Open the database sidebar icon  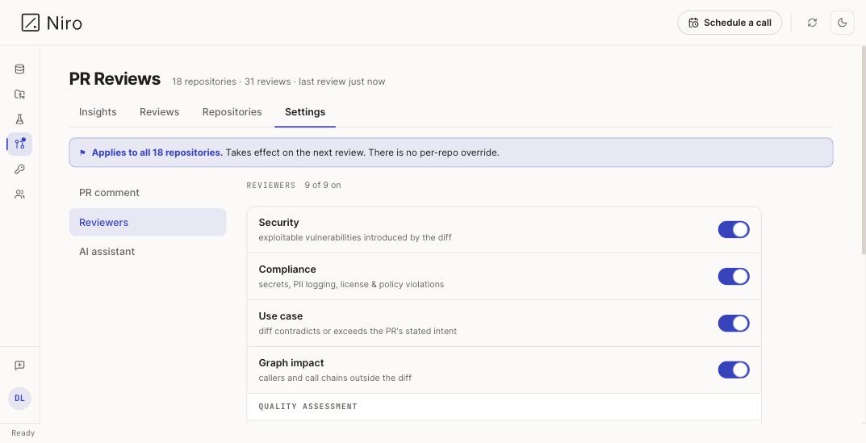[x=19, y=69]
